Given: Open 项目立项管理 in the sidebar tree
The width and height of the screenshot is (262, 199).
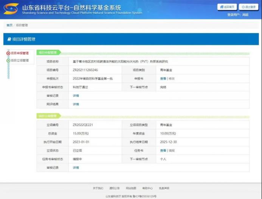Looking at the screenshot, I should point(20,60).
